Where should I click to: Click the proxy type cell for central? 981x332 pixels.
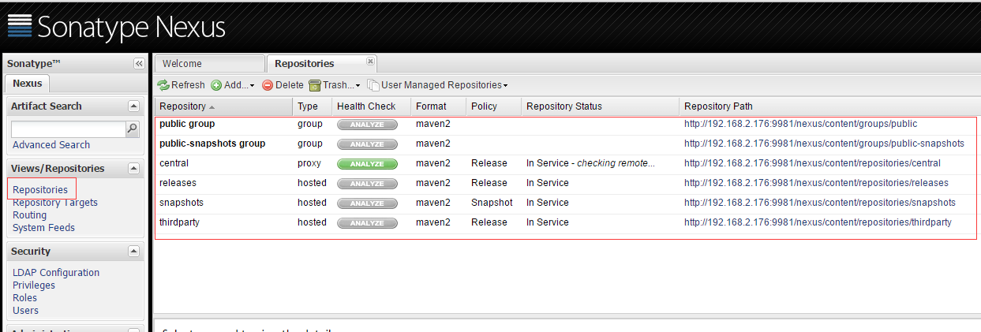coord(309,163)
